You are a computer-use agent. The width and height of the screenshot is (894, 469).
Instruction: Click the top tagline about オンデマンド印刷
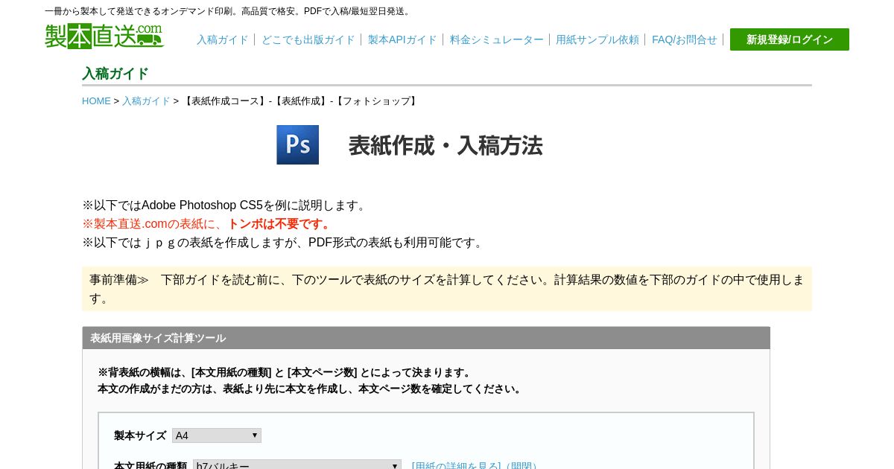[x=229, y=11]
